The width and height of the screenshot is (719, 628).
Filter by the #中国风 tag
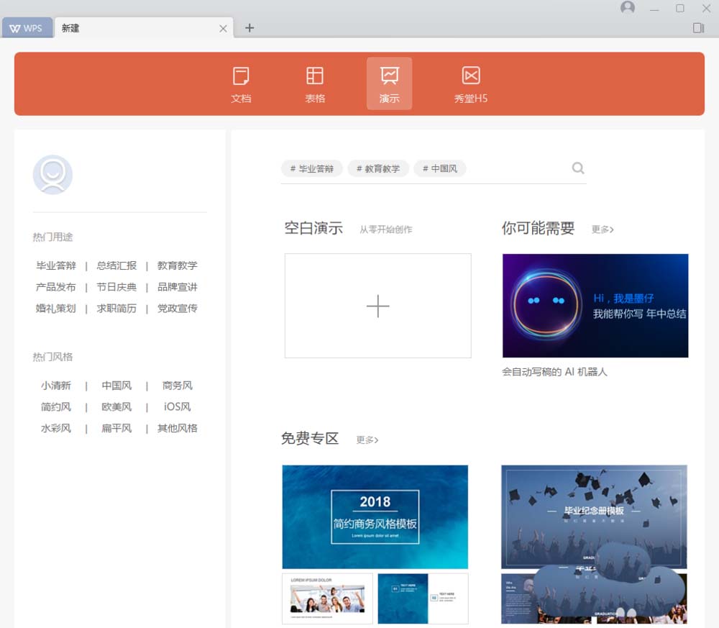click(439, 168)
